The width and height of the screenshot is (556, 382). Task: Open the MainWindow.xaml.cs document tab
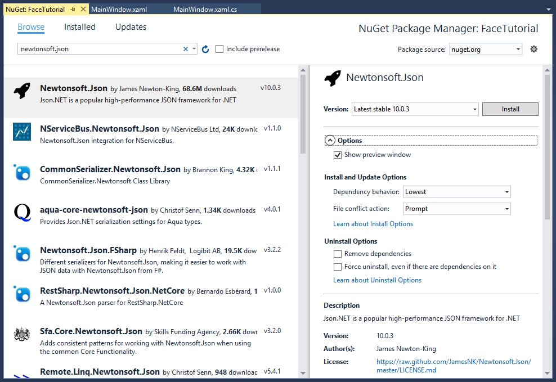point(205,9)
